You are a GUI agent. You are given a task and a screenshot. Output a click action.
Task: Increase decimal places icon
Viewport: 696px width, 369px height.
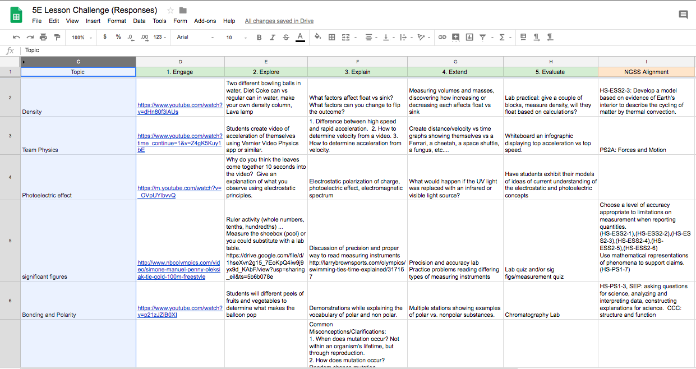(144, 37)
